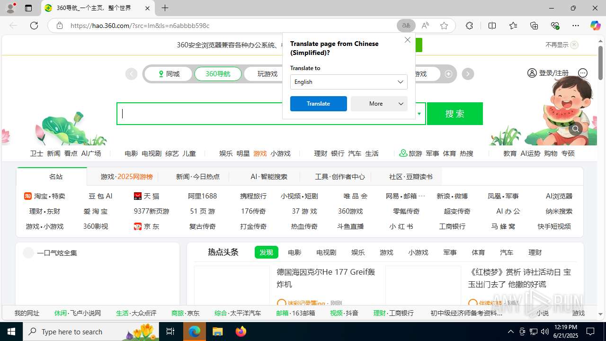Click the add category plus icon
Viewport: 606px width, 341px height.
448,74
